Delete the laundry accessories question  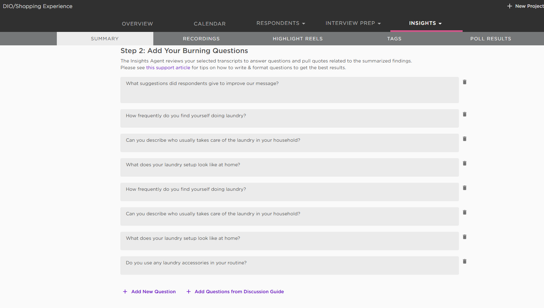(465, 261)
